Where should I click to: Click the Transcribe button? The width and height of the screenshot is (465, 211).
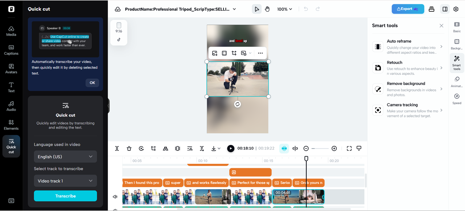pyautogui.click(x=65, y=196)
